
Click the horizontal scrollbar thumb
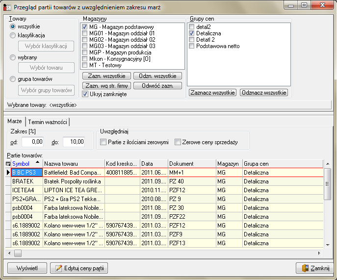click(18, 254)
